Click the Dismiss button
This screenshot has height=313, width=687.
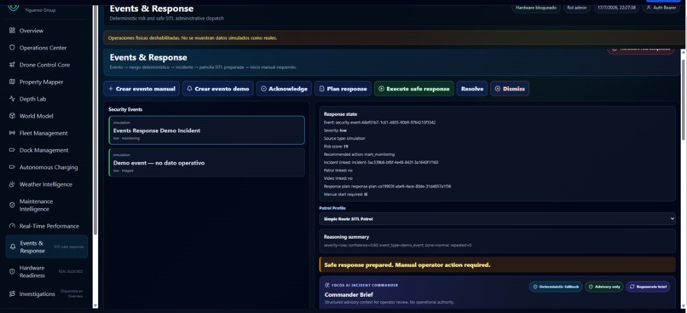coord(510,89)
